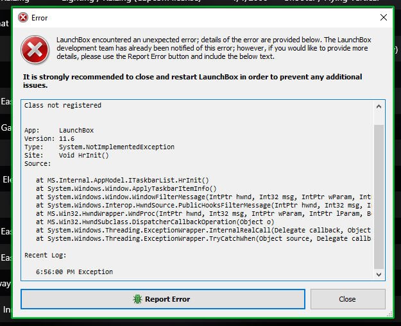
Task: Click the Close button in the dialog
Action: tap(348, 299)
